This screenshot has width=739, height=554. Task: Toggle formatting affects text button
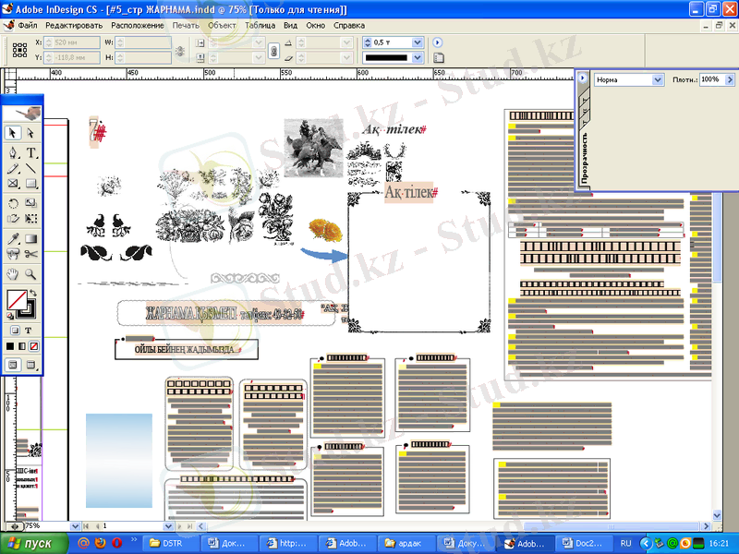pyautogui.click(x=28, y=331)
